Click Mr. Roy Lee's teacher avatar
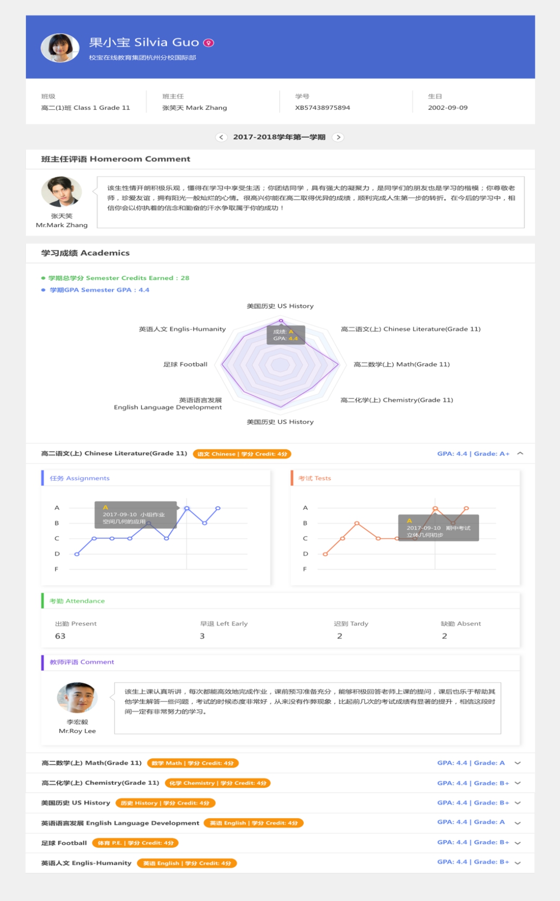560x901 pixels. [77, 697]
